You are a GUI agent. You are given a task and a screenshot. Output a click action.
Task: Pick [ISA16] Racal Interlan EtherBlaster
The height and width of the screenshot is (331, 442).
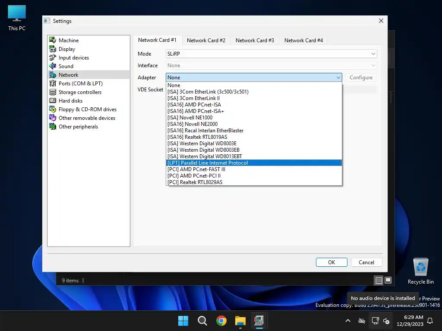pyautogui.click(x=254, y=130)
